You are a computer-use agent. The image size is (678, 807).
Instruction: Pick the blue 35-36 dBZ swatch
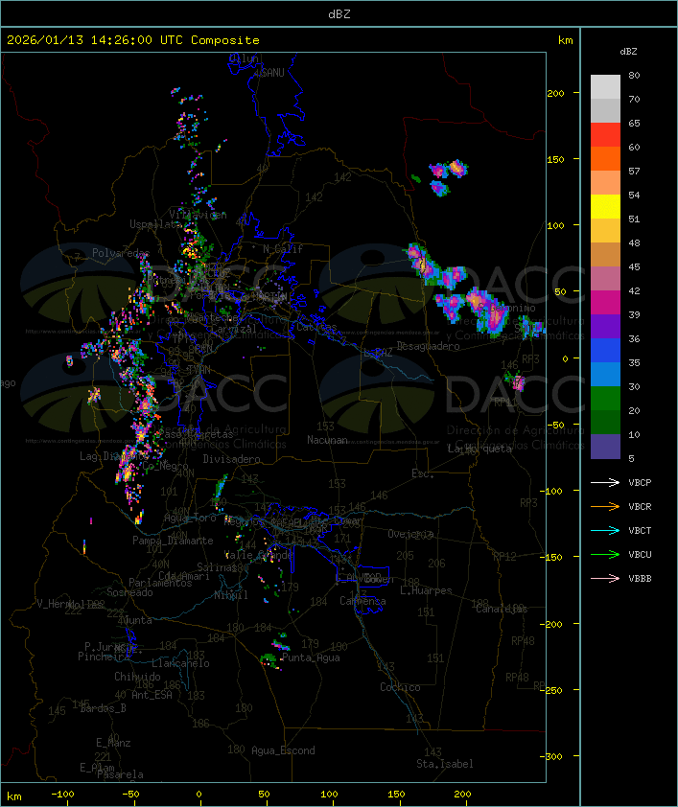[x=605, y=350]
